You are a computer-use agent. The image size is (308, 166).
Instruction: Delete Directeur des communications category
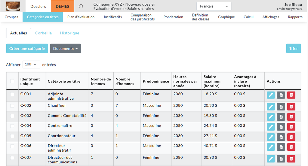point(291,159)
